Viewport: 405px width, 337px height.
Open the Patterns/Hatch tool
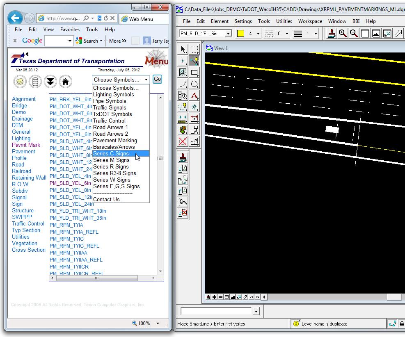(x=183, y=73)
